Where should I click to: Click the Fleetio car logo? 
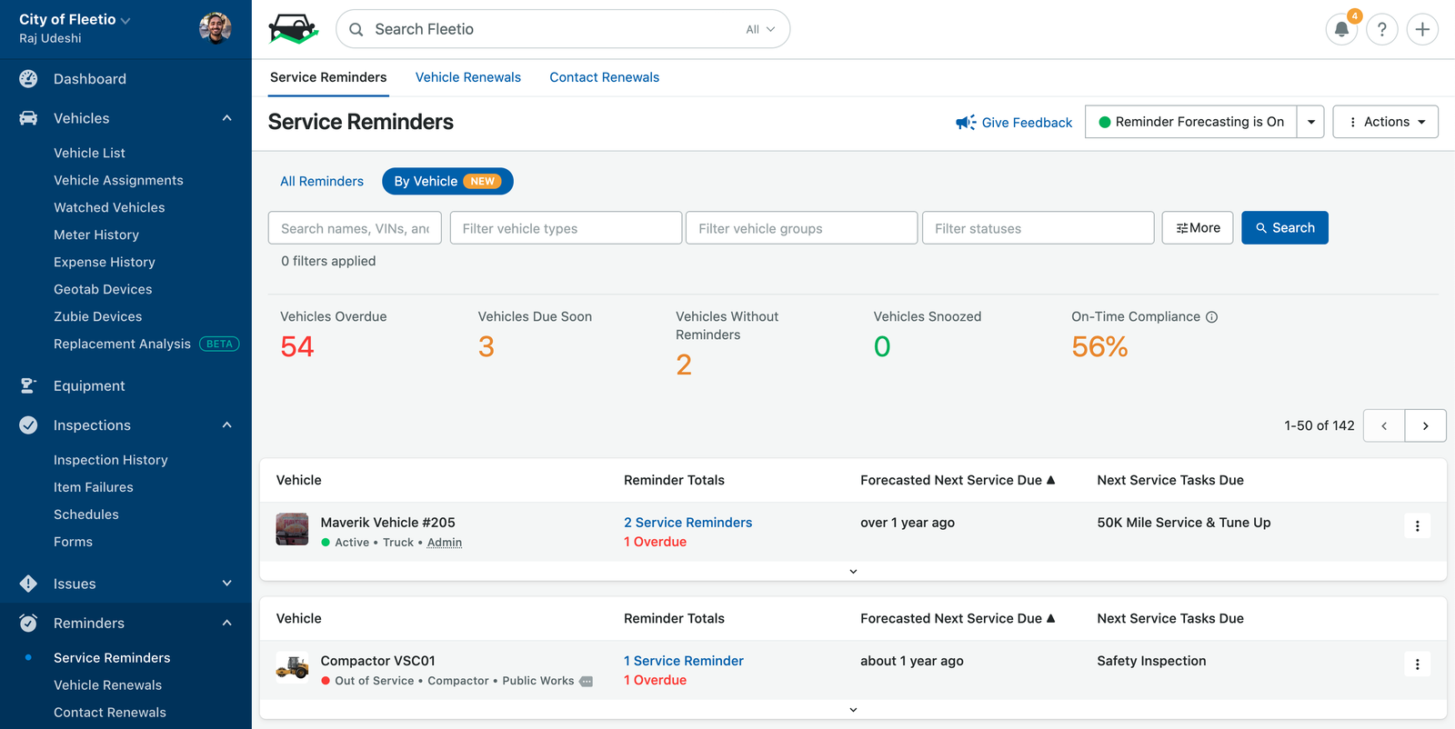click(294, 29)
